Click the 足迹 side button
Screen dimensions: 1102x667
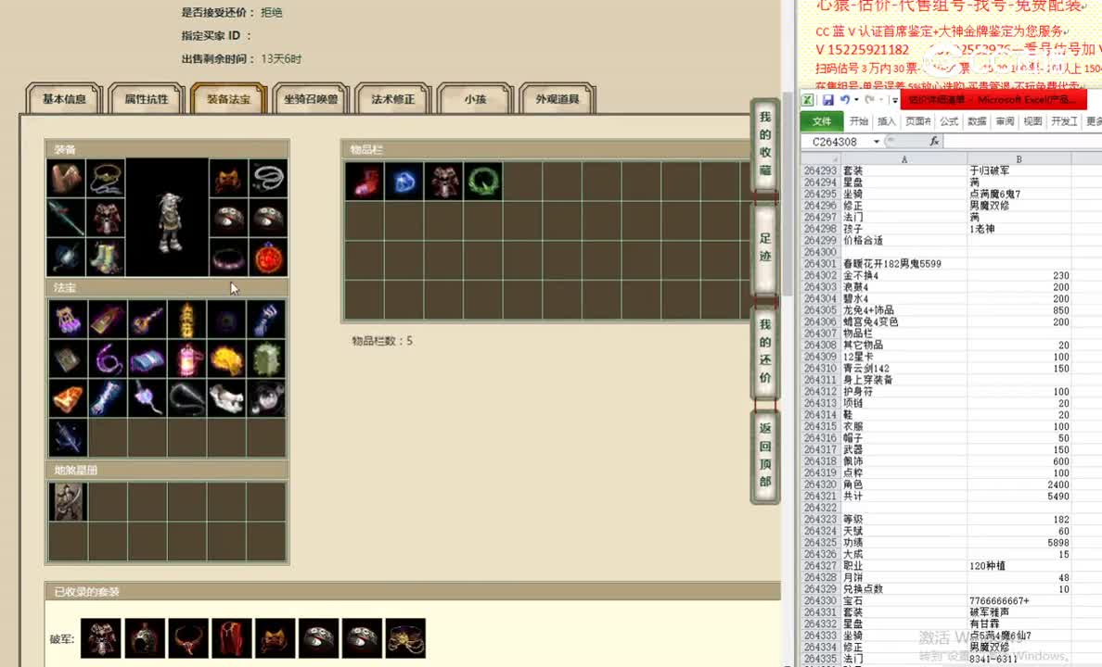coord(764,247)
